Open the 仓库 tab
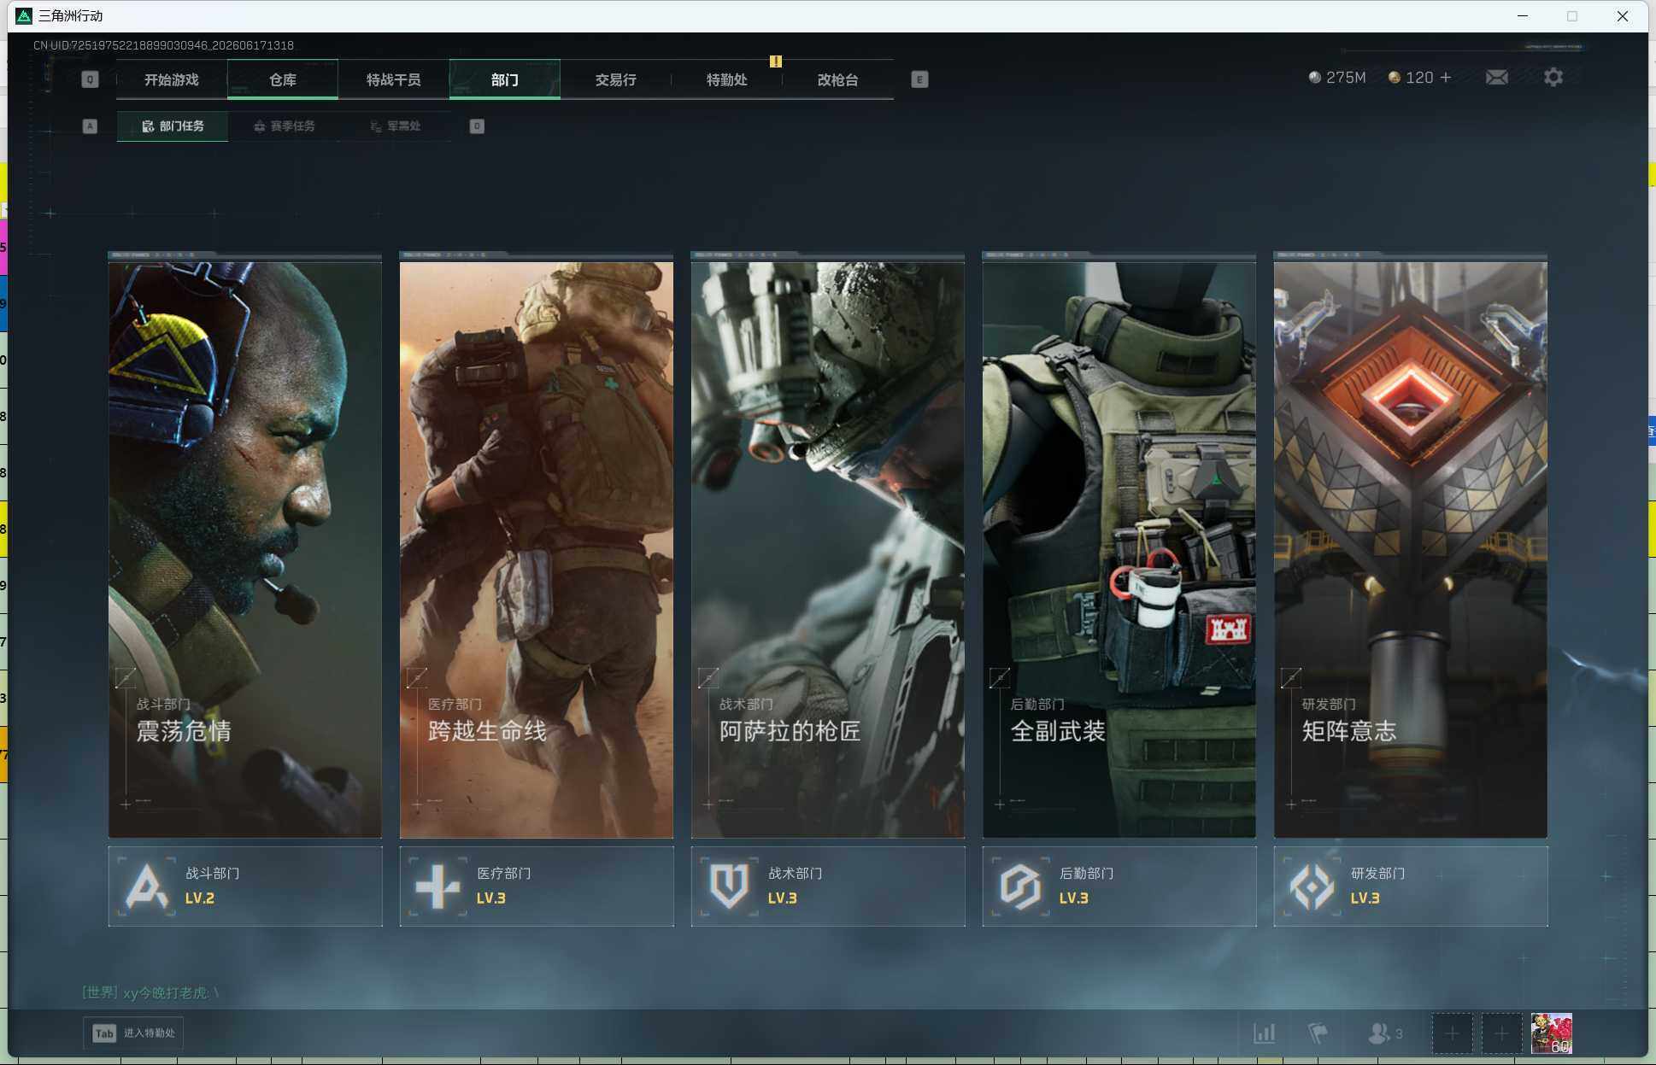Image resolution: width=1656 pixels, height=1065 pixels. tap(283, 79)
